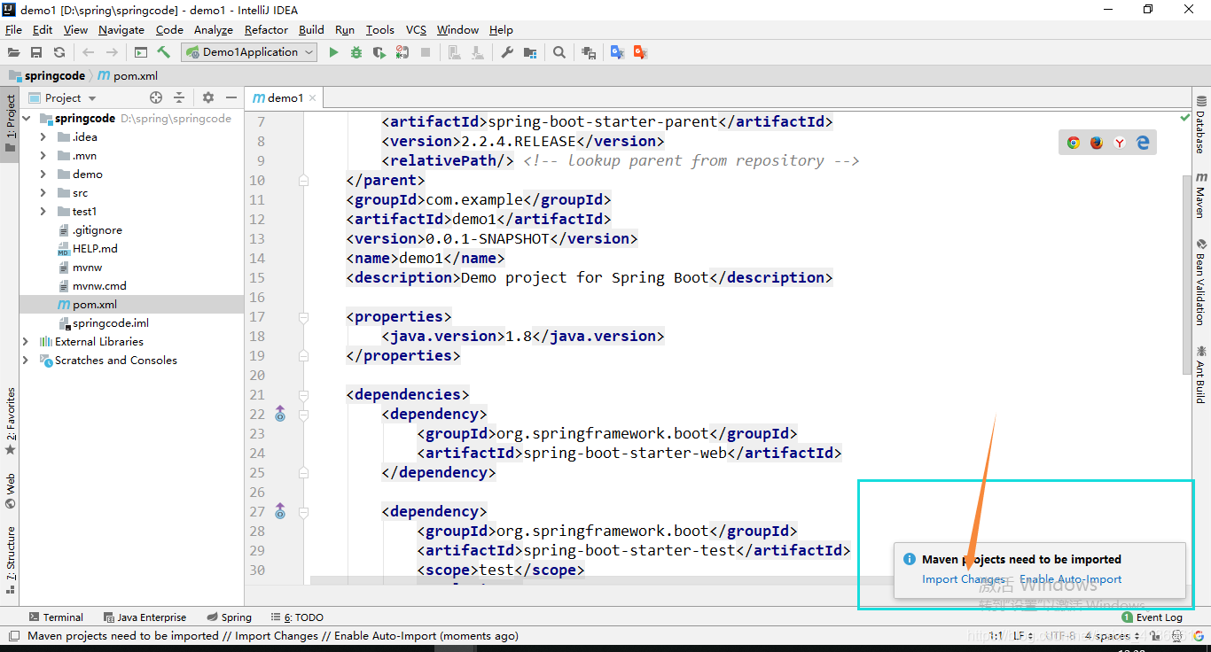
Task: Open the TODO tool window
Action: [297, 617]
